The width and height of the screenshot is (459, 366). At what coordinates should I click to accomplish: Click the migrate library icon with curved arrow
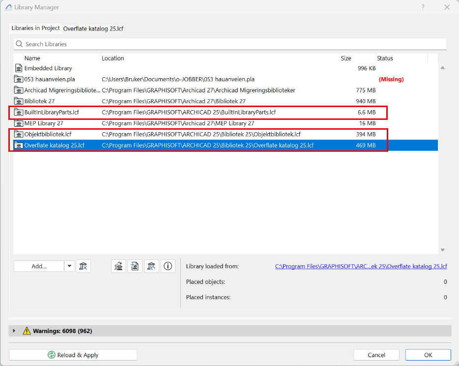point(118,266)
